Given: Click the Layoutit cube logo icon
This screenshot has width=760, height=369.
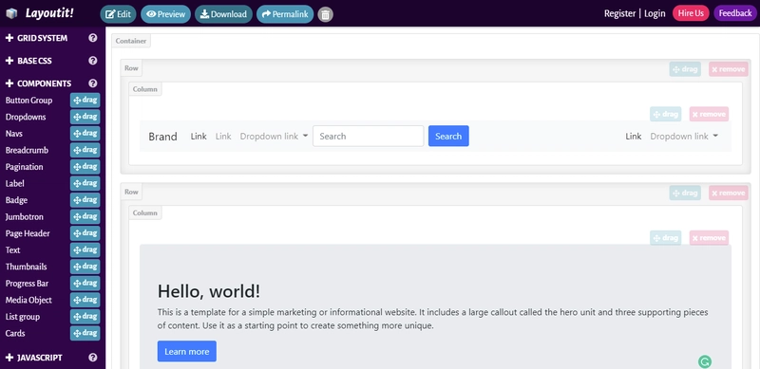Looking at the screenshot, I should [x=11, y=13].
